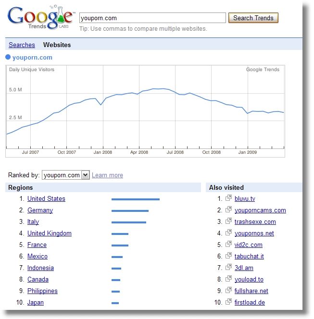Select Germany in the Regions list
The height and width of the screenshot is (319, 314).
click(40, 210)
